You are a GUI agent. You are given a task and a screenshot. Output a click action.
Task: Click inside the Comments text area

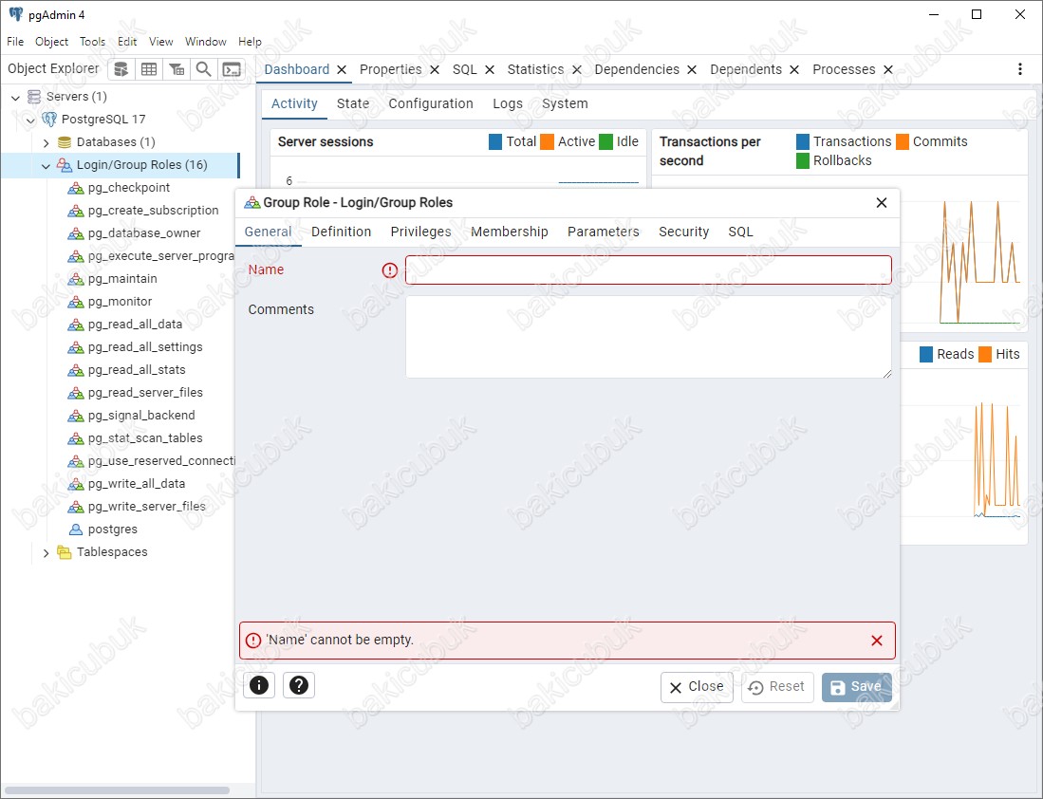pyautogui.click(x=648, y=337)
